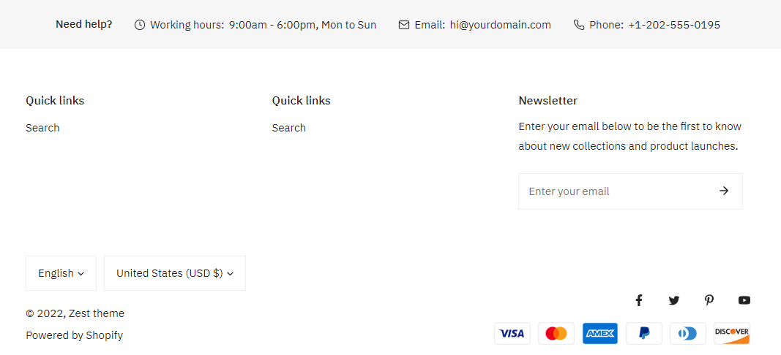Open the YouTube social icon
Viewport: 781px width, 355px height.
point(744,300)
